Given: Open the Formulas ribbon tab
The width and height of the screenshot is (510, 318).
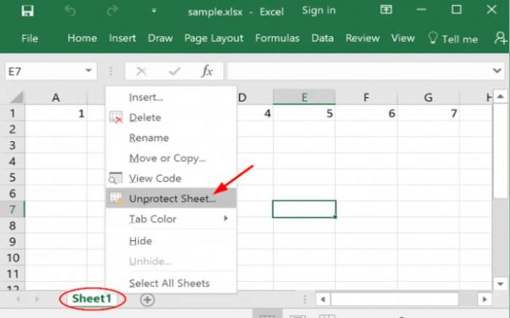Looking at the screenshot, I should pos(277,38).
